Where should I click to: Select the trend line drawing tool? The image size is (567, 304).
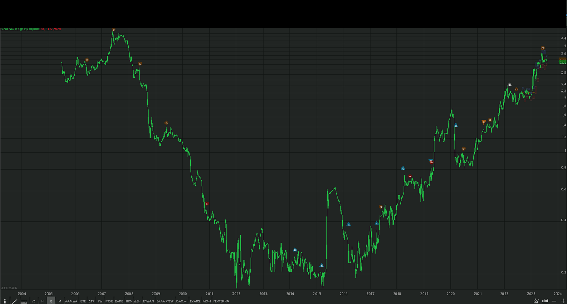point(14,301)
